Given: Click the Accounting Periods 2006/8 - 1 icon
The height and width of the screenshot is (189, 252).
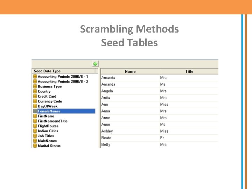Looking at the screenshot, I should pos(35,76).
